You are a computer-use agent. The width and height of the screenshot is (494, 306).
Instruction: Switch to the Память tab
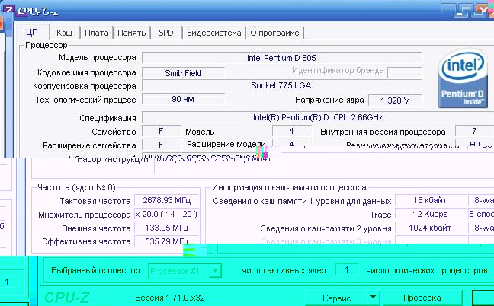[x=131, y=33]
